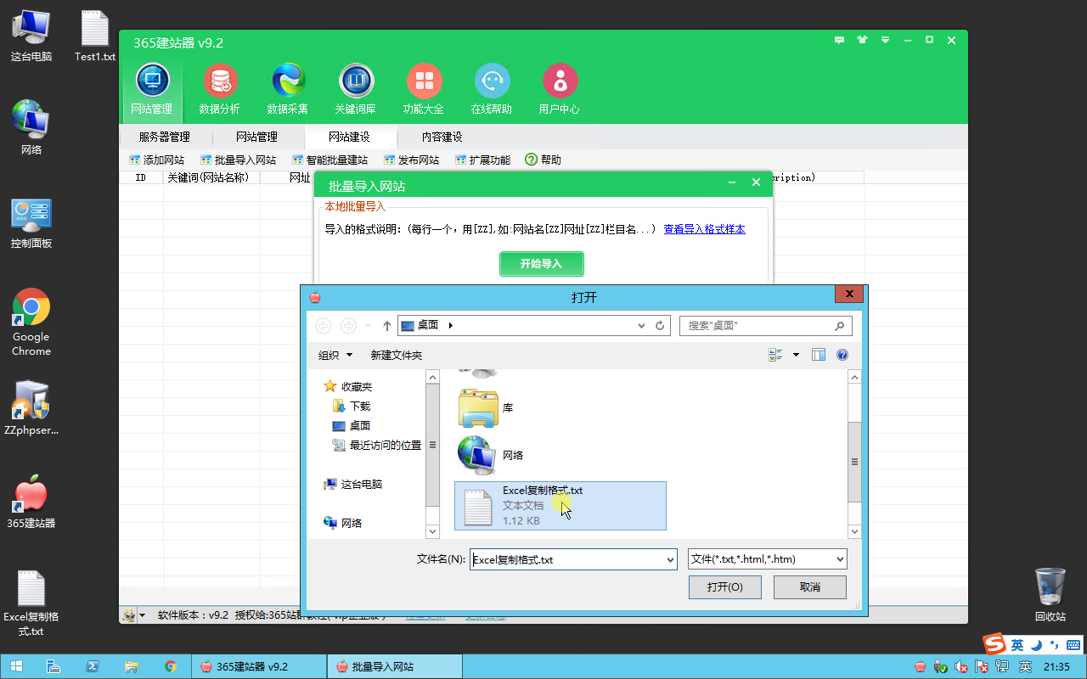Click the feedback message icon in title bar

(x=840, y=40)
